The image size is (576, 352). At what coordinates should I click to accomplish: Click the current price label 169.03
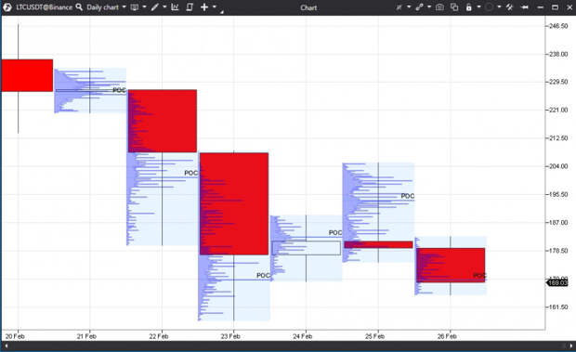click(x=557, y=282)
